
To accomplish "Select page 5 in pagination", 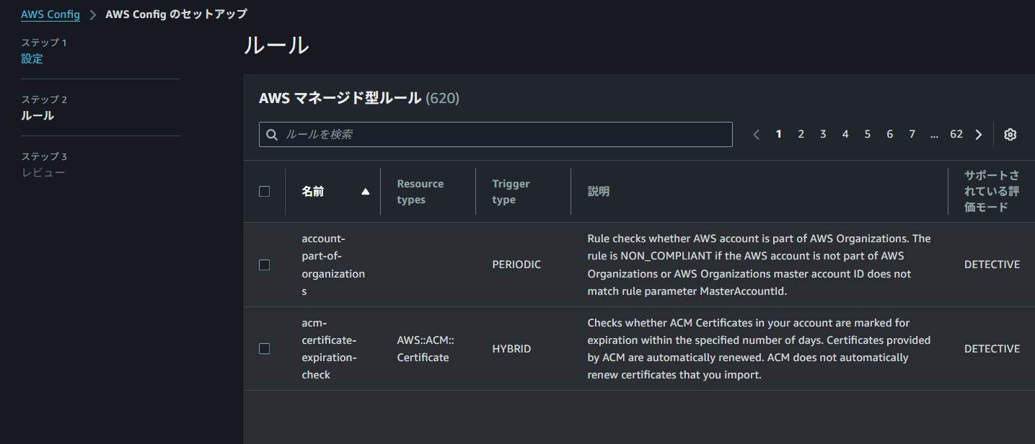I will pos(868,134).
